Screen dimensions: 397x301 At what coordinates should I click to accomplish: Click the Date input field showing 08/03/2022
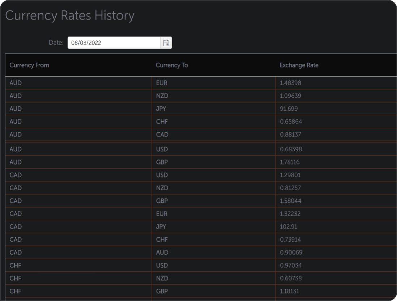pos(114,43)
